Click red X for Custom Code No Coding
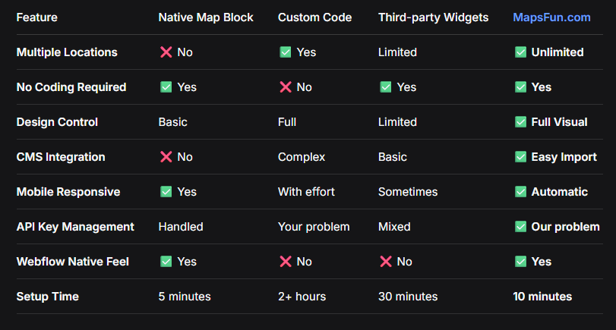 click(x=285, y=87)
